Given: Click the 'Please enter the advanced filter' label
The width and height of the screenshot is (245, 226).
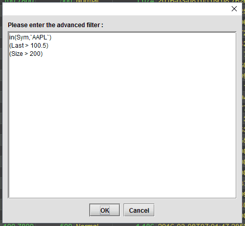Looking at the screenshot, I should click(55, 25).
